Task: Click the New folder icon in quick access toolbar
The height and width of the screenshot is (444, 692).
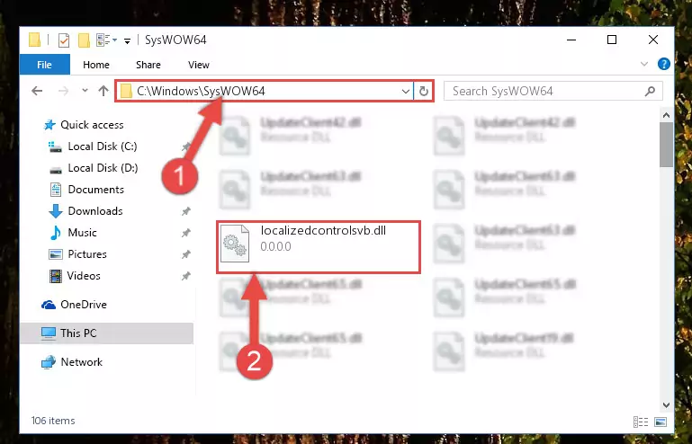Action: (84, 40)
